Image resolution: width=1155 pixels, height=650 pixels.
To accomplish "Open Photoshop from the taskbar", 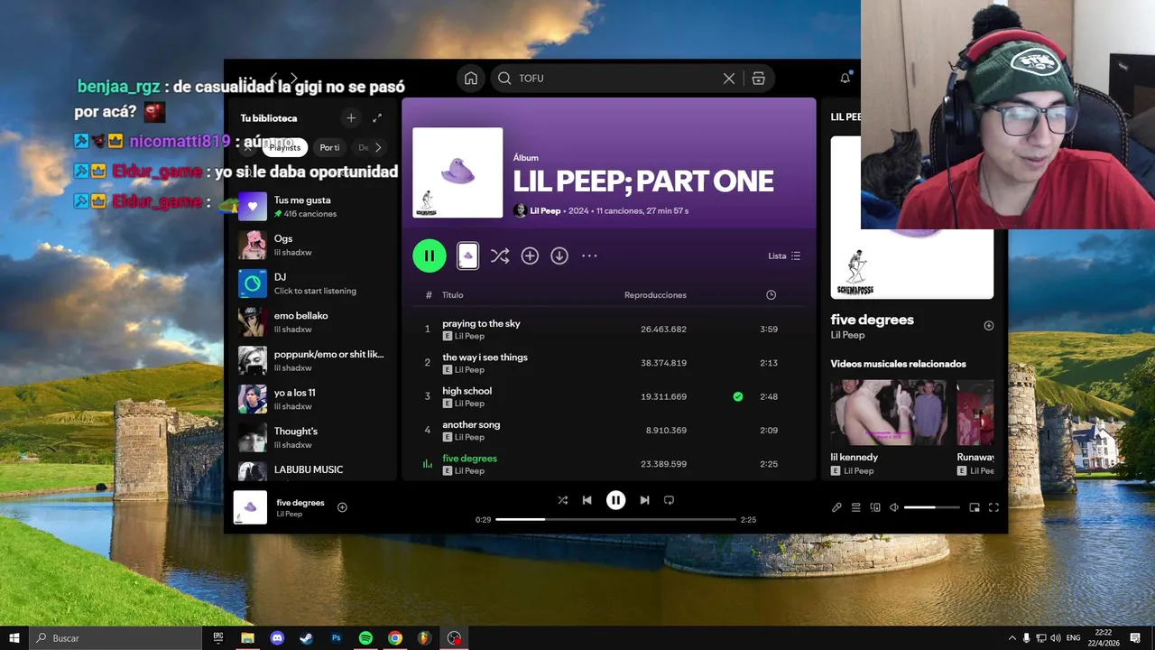I will [336, 638].
